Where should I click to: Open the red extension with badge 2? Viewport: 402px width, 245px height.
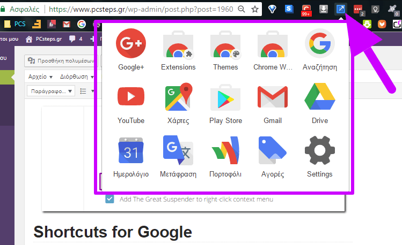[359, 10]
